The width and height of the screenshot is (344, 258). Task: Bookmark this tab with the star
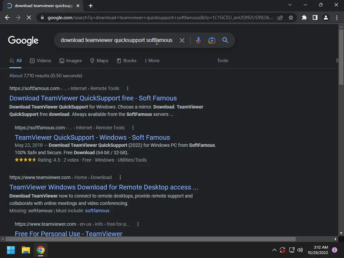click(291, 17)
